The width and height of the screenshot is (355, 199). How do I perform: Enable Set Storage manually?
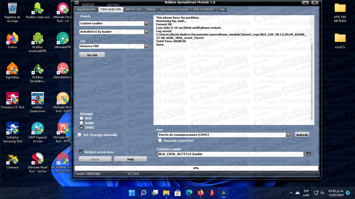(80, 135)
